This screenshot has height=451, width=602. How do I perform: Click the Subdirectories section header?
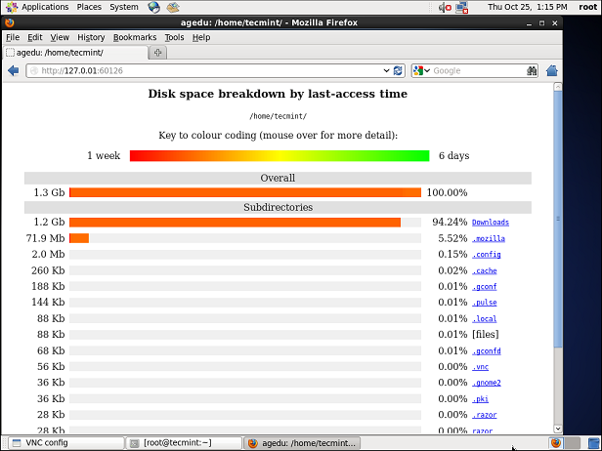[x=278, y=208]
